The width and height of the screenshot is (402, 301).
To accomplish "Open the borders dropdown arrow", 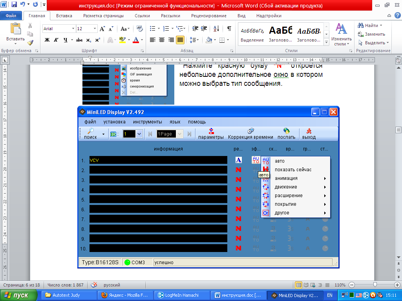I will pos(228,40).
